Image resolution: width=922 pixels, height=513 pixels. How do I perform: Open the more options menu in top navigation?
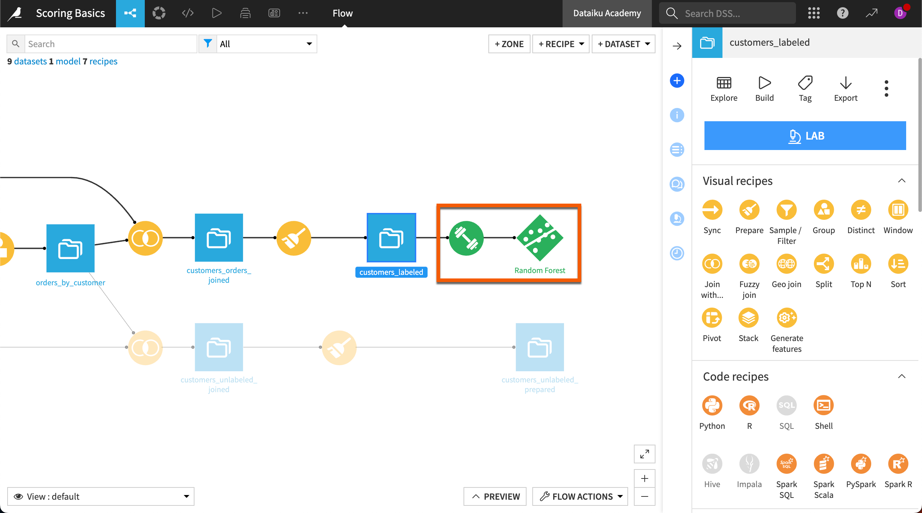pyautogui.click(x=303, y=13)
